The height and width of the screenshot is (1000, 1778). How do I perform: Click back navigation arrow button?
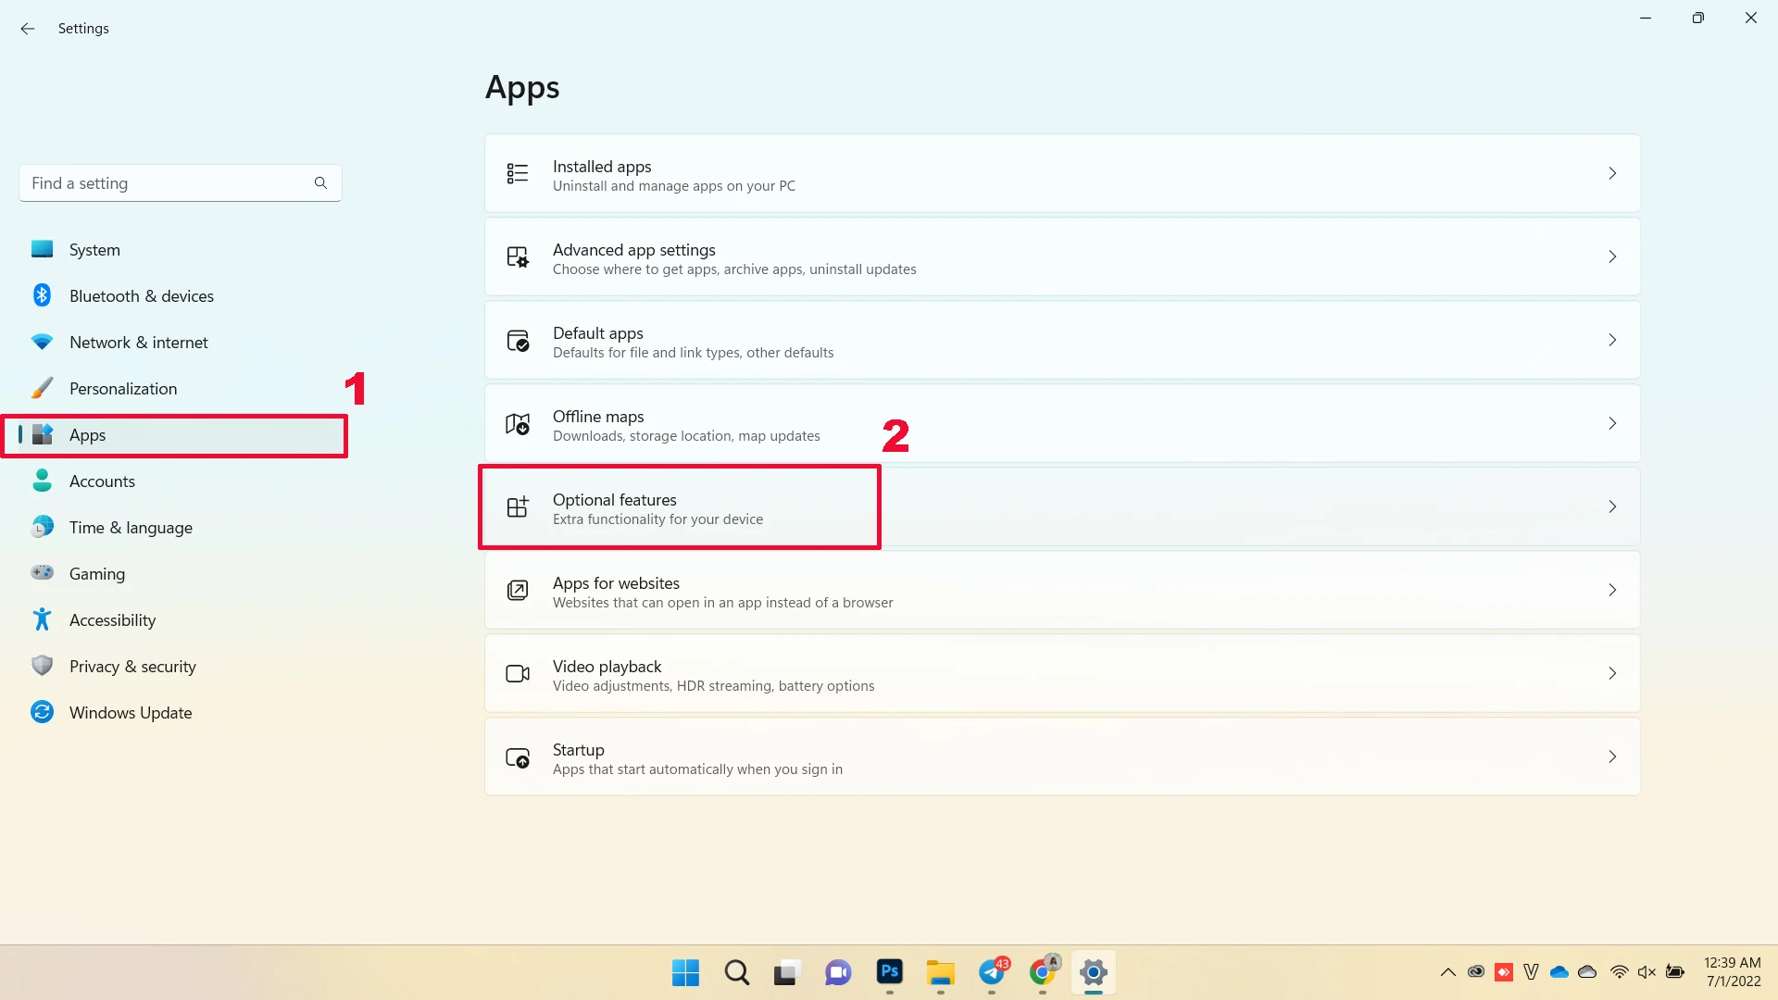pos(26,28)
